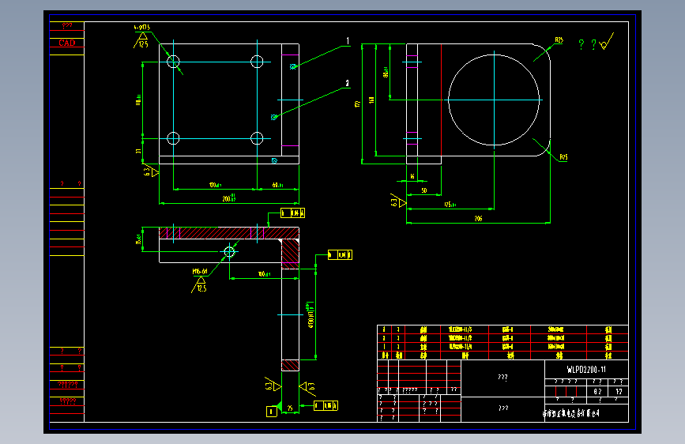
Task: Select tolerance frame above the hatched section
Action: pos(292,213)
